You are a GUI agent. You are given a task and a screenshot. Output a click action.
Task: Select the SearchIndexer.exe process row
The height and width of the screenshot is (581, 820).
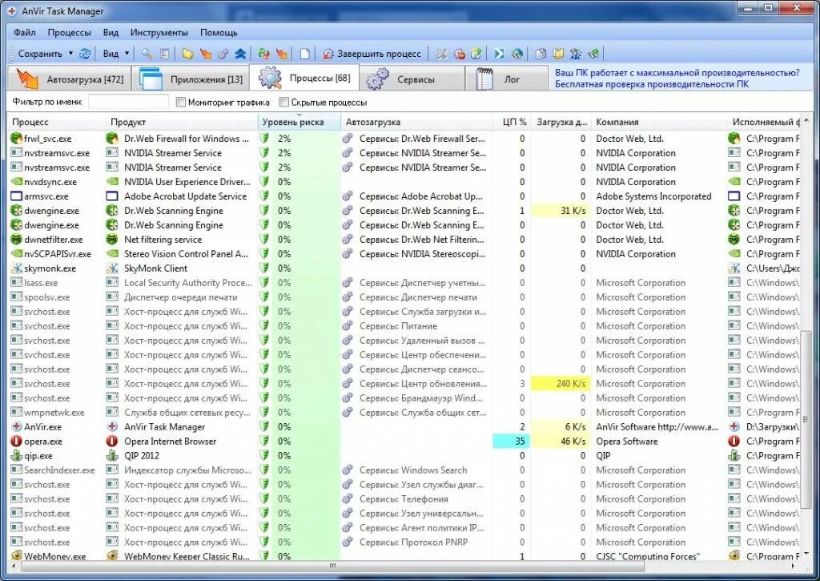click(404, 470)
